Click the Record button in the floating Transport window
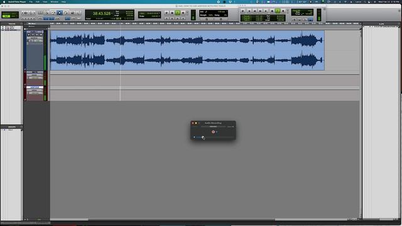402x226 pixels. coord(283,11)
